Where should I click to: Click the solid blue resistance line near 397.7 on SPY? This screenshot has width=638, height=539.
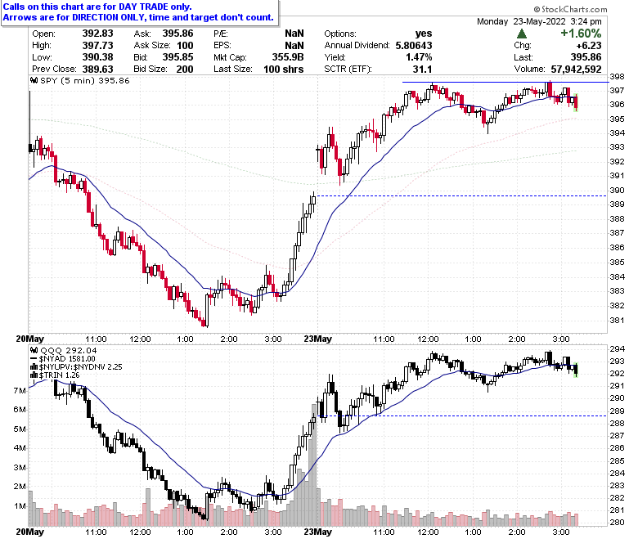[x=505, y=82]
